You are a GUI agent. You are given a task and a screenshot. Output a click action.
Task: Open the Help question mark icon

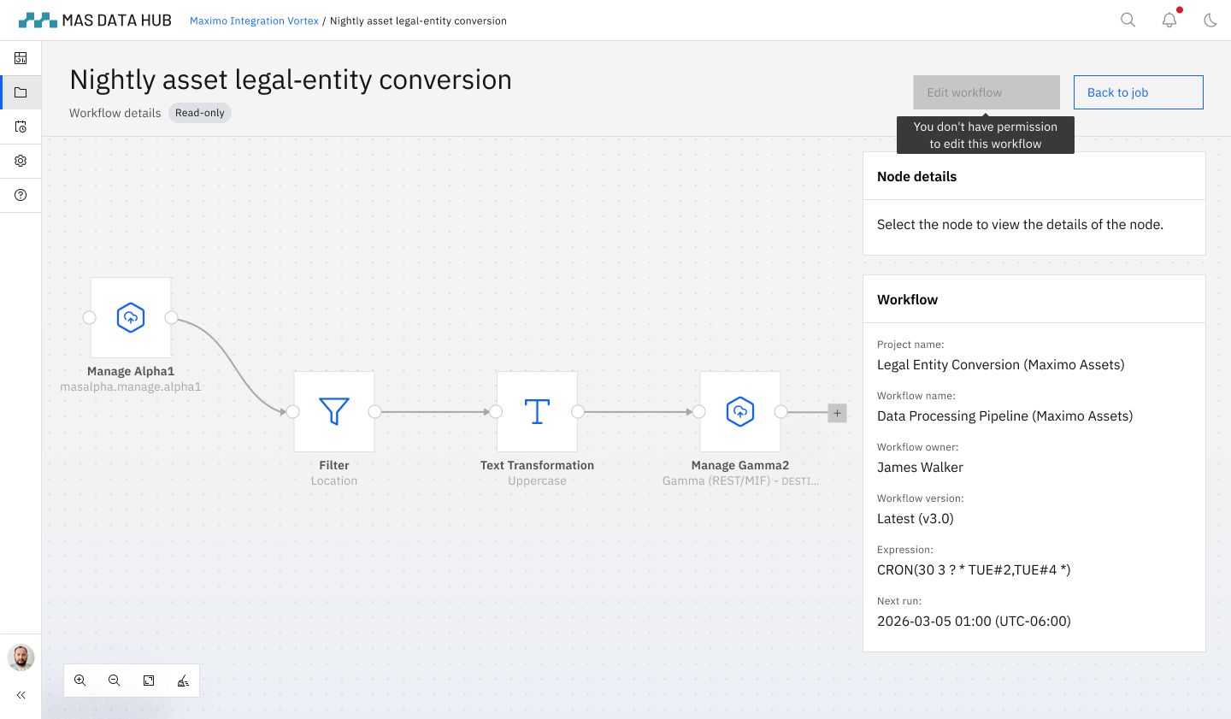tap(21, 195)
